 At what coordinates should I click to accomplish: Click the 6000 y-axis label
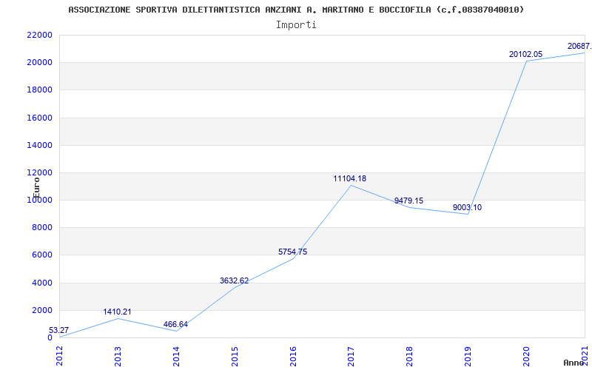tap(41, 255)
